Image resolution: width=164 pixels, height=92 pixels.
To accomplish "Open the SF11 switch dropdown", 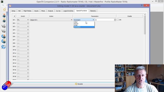I will pyautogui.click(x=23, y=53).
